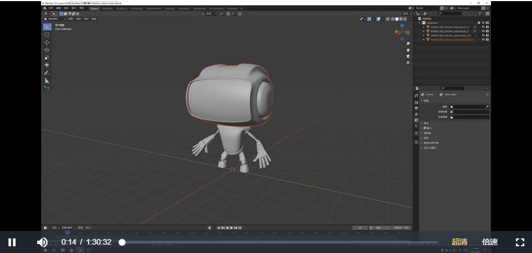Open the Tool properties tab
The width and height of the screenshot is (532, 253).
(x=416, y=96)
